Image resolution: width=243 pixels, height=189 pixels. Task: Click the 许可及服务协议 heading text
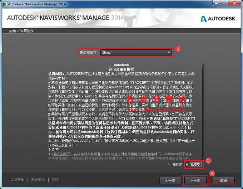point(121,69)
